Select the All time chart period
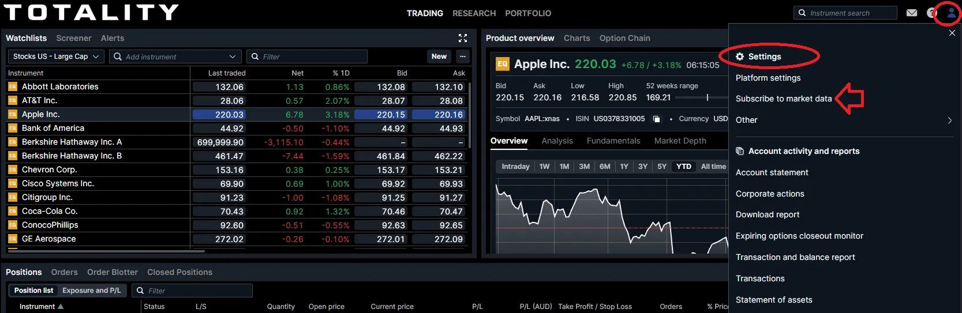The height and width of the screenshot is (313, 962). point(713,167)
